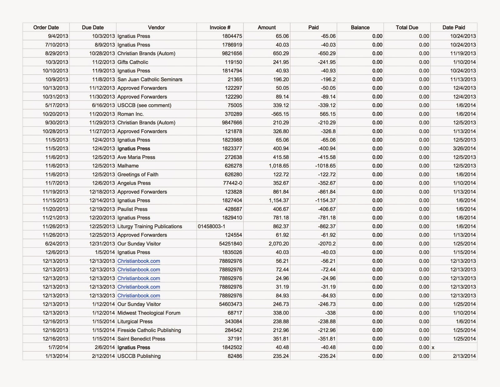Viewport: 500px width, 387px height.
Task: Click the Total Due column header
Action: (x=407, y=28)
